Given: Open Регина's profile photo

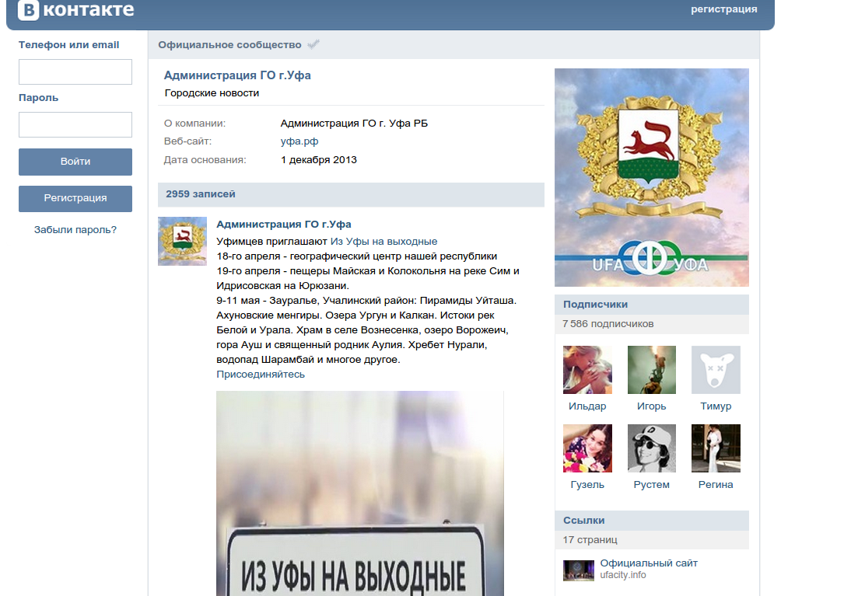Looking at the screenshot, I should tap(716, 448).
